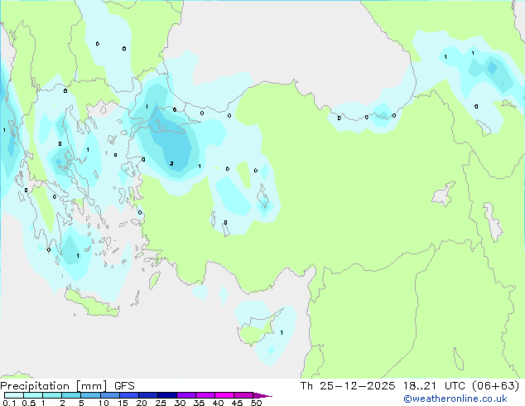Click the 20–25 mm dark blue legend swatch
525x406 pixels.
pyautogui.click(x=148, y=395)
